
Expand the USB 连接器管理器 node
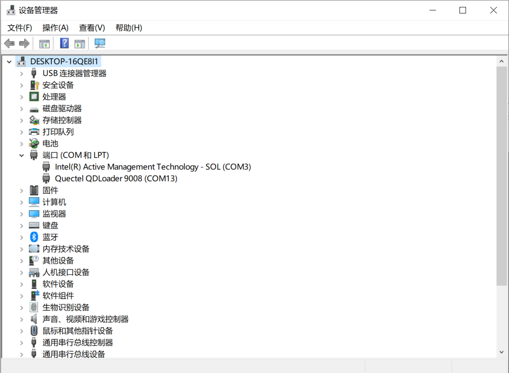(21, 74)
